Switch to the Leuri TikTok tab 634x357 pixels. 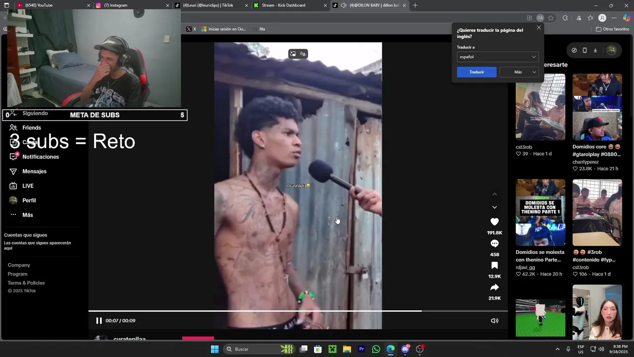tap(211, 5)
